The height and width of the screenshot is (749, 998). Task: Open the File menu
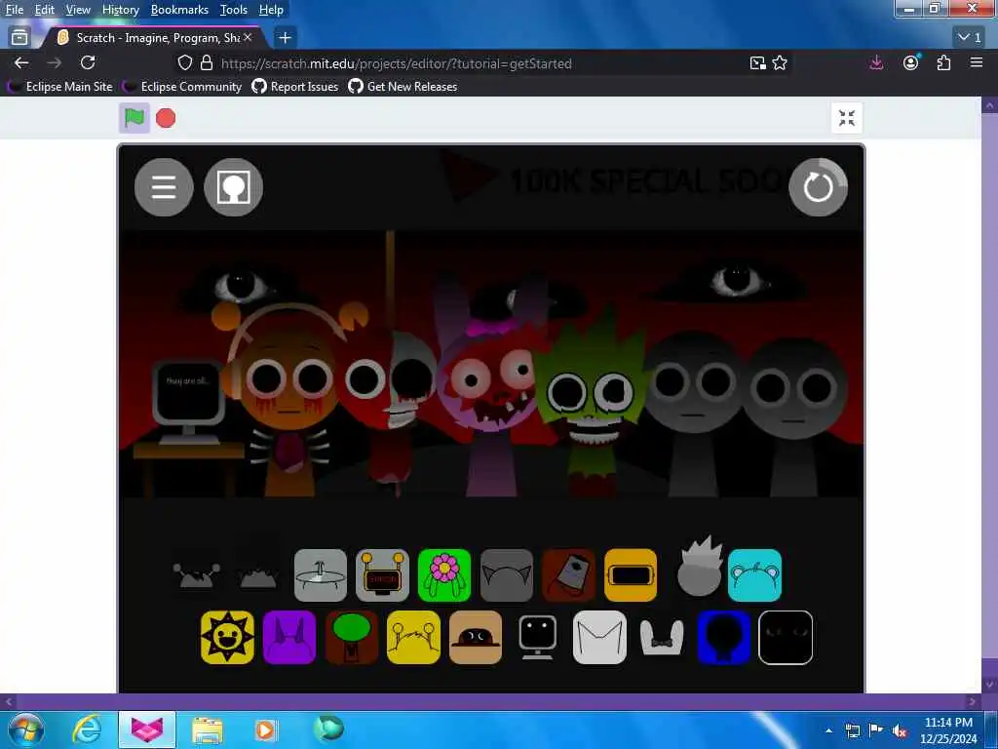click(x=14, y=10)
